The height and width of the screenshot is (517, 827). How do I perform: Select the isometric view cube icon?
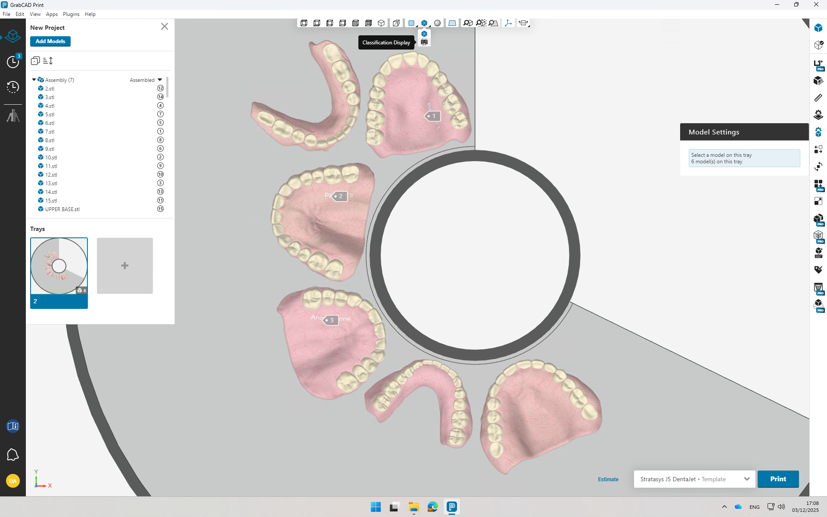381,23
